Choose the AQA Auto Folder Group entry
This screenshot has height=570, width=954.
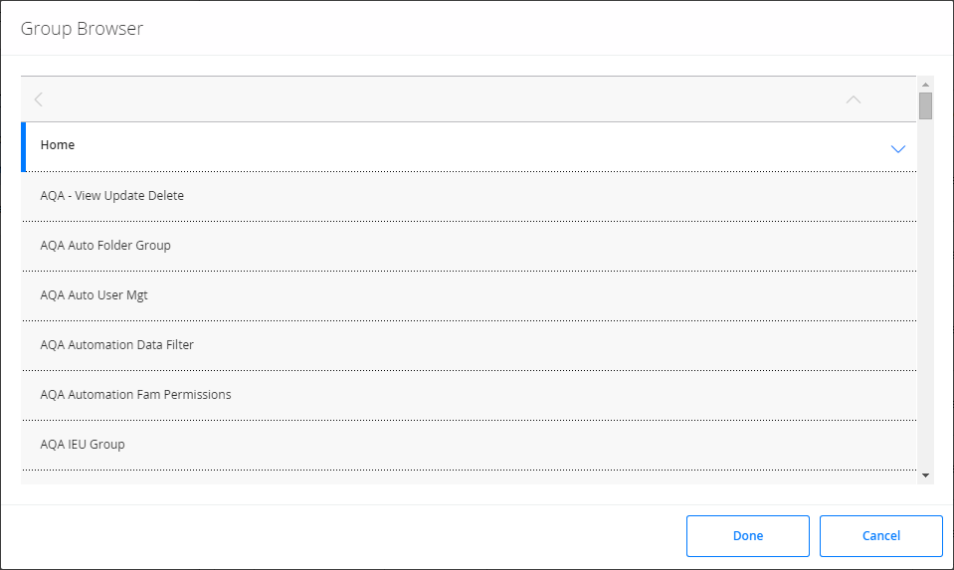[469, 247]
